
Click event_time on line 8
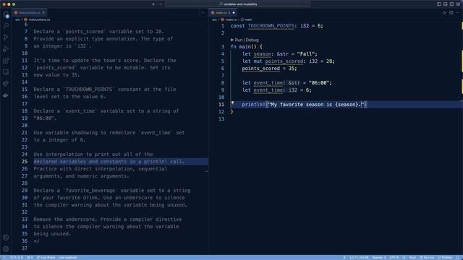pos(268,83)
